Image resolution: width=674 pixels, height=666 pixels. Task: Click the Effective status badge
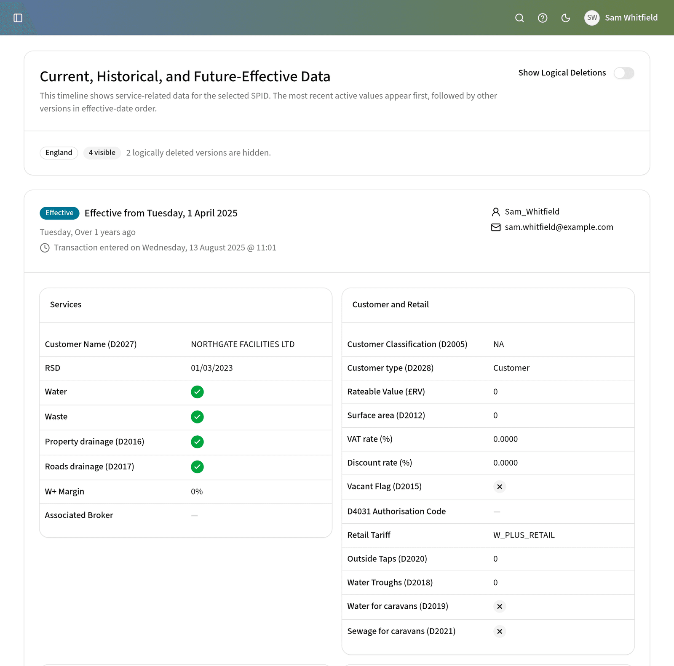[x=59, y=213]
